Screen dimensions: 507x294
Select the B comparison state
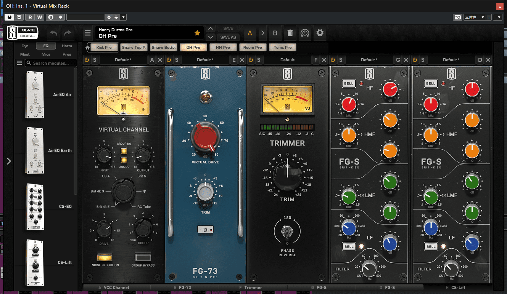click(275, 33)
